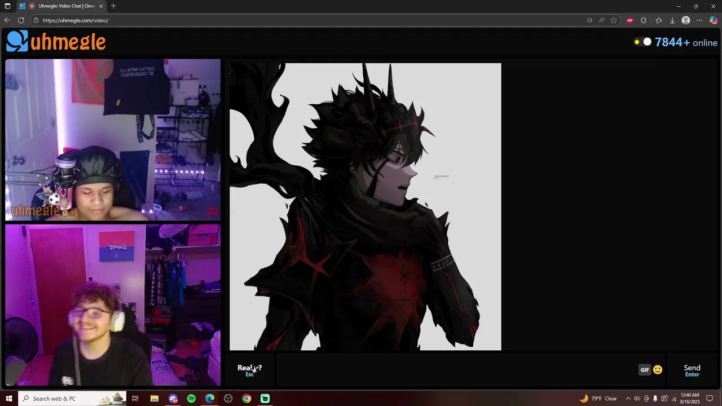Open the clock showing 12:40 AM
722x406 pixels.
[690, 399]
